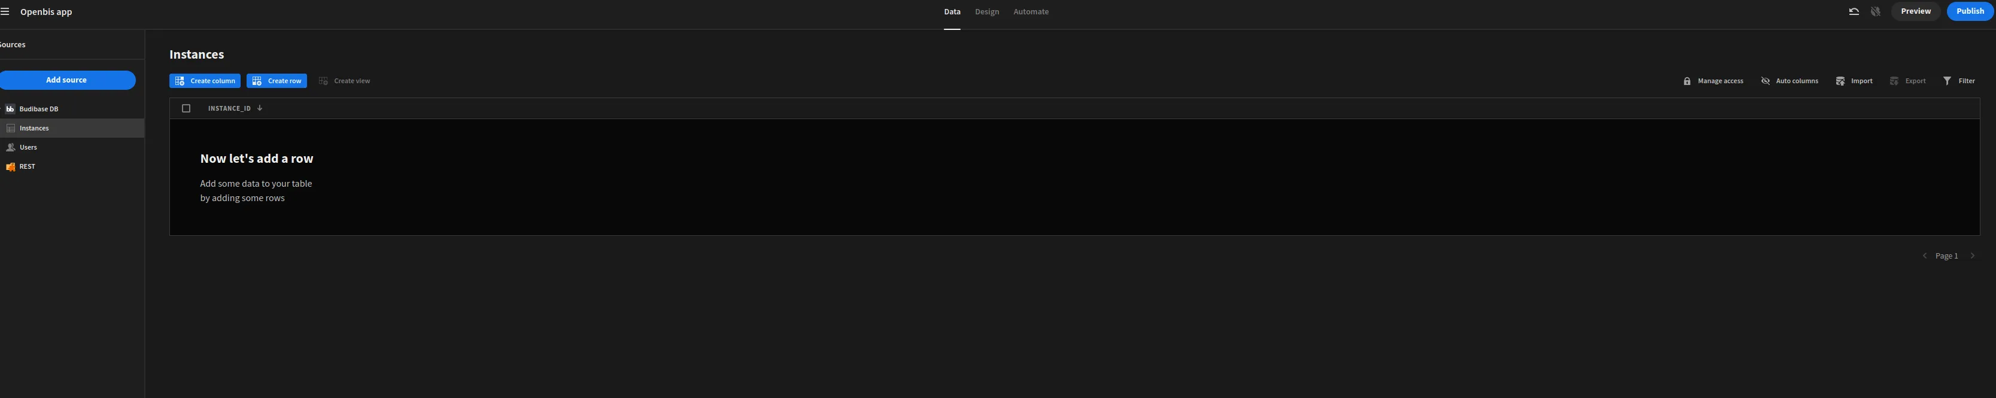Select the Instances table in the sidebar
This screenshot has height=398, width=1996.
pos(72,129)
